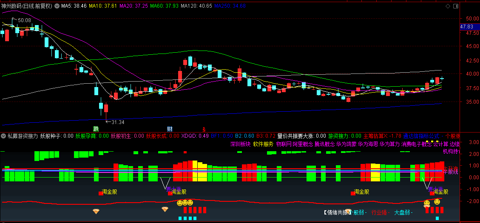Image resolution: width=480 pixels, height=223 pixels.
Task: Click the blue 财 marker under the chart
Action: pyautogui.click(x=170, y=129)
